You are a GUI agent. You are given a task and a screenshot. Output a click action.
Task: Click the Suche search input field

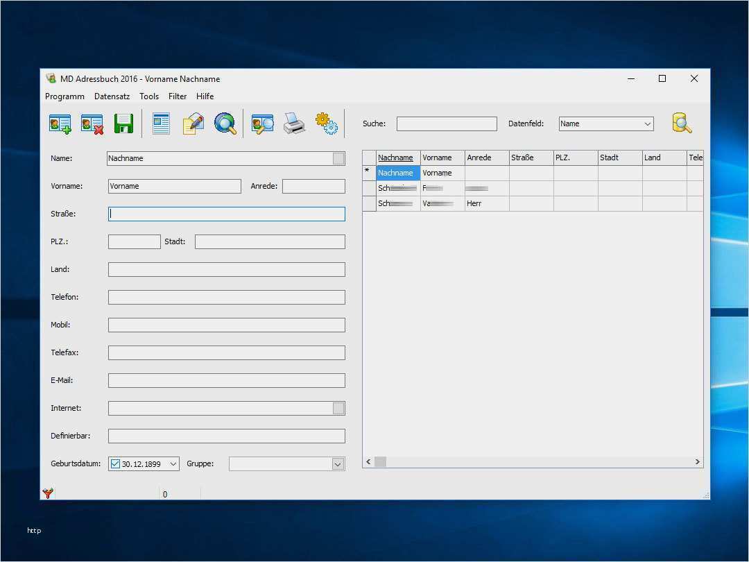point(447,124)
